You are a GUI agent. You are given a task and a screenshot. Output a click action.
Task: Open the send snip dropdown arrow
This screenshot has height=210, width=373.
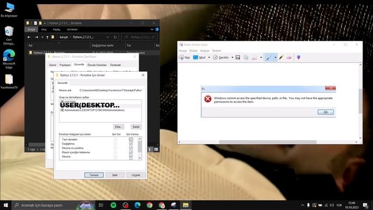click(261, 57)
